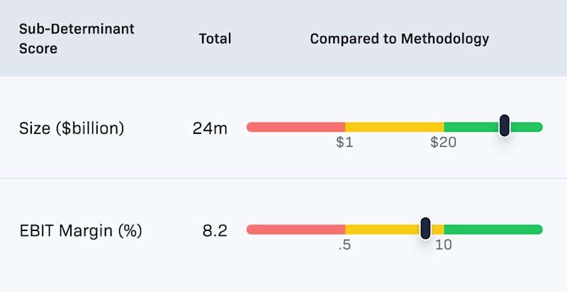This screenshot has width=567, height=292.
Task: Click the $20 threshold label
Action: coord(444,142)
